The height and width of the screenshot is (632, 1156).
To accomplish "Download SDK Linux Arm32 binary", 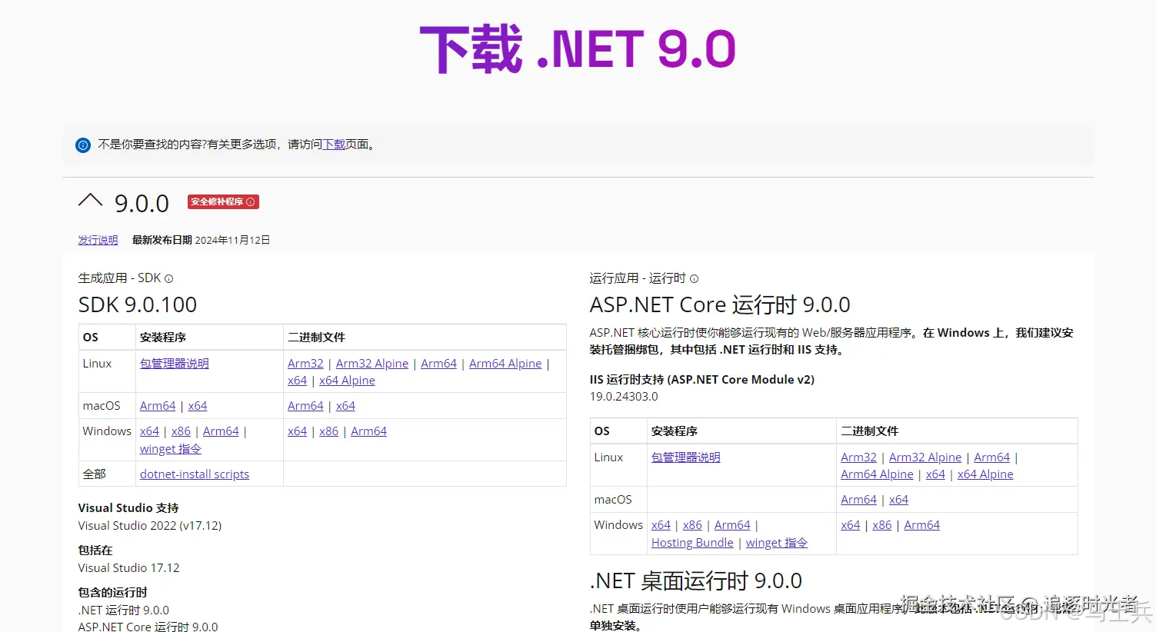I will click(305, 363).
